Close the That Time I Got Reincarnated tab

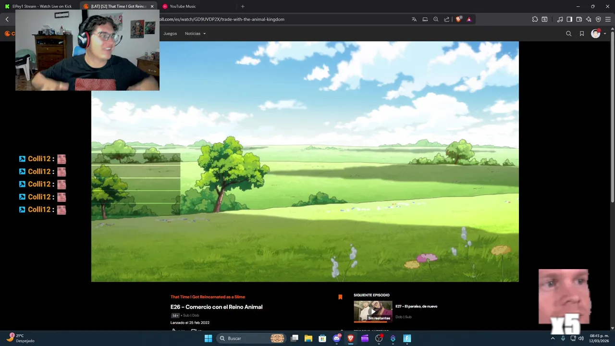pos(152,6)
